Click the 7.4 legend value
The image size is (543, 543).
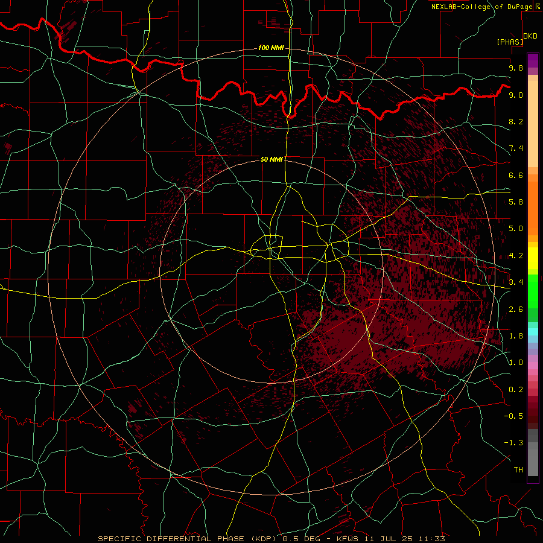516,148
